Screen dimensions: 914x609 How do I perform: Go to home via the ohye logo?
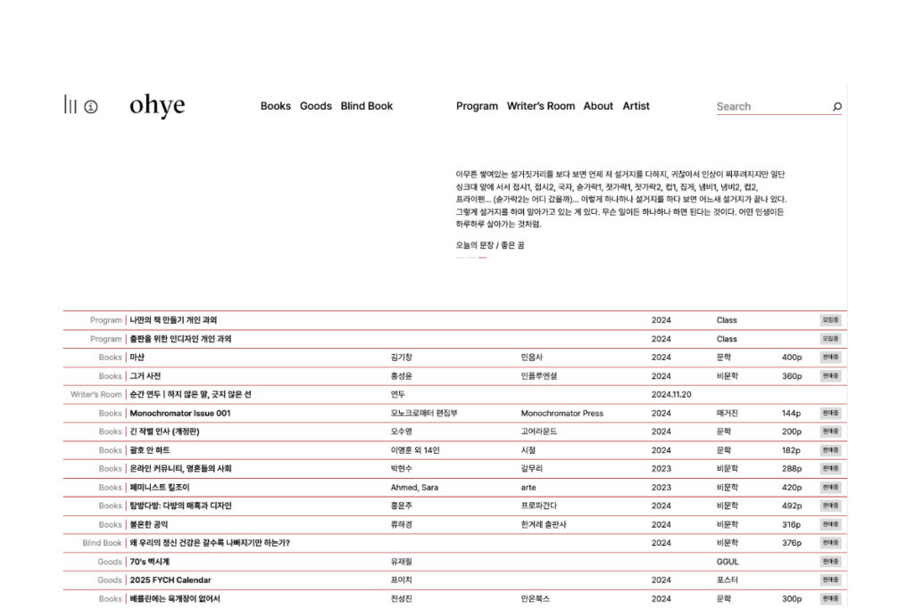click(x=157, y=105)
